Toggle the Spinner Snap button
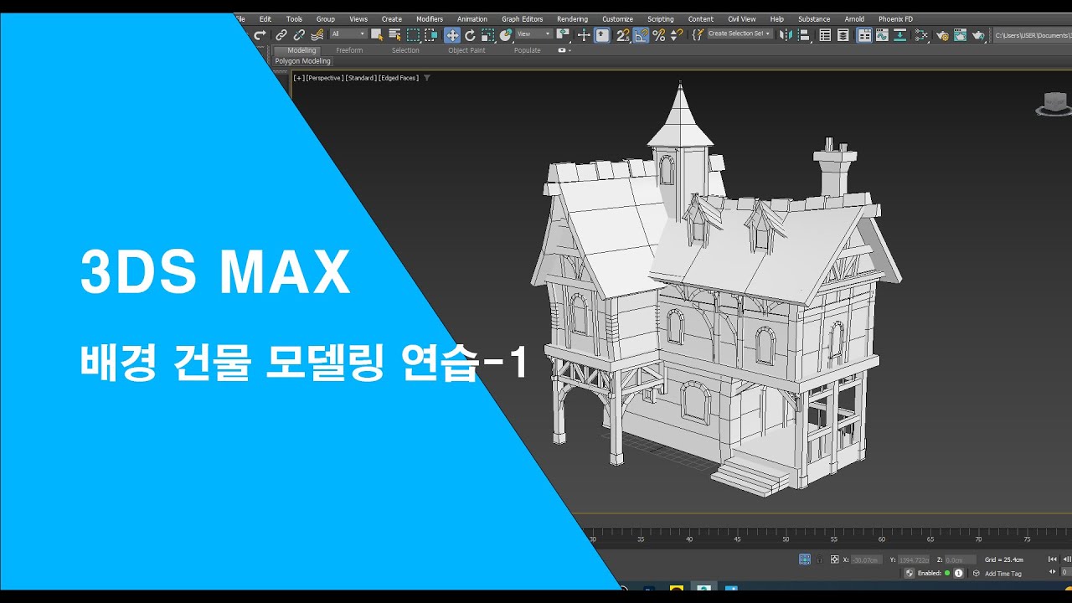1072x603 pixels. (x=676, y=35)
